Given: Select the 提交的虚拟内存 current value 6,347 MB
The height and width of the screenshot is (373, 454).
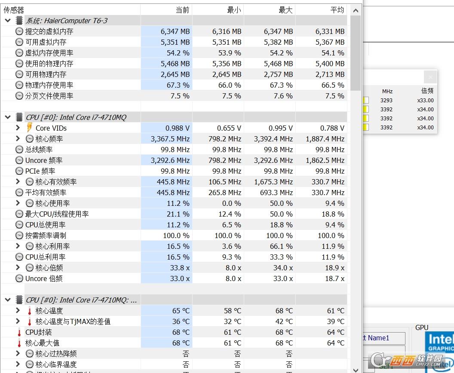Looking at the screenshot, I should point(175,31).
